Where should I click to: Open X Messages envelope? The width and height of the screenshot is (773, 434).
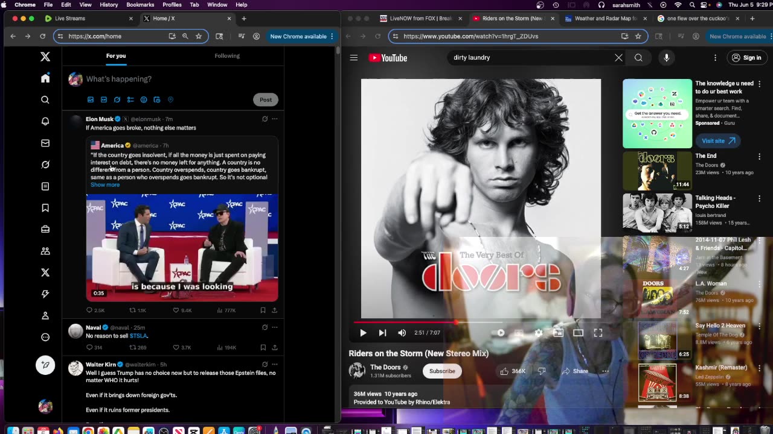[x=45, y=143]
